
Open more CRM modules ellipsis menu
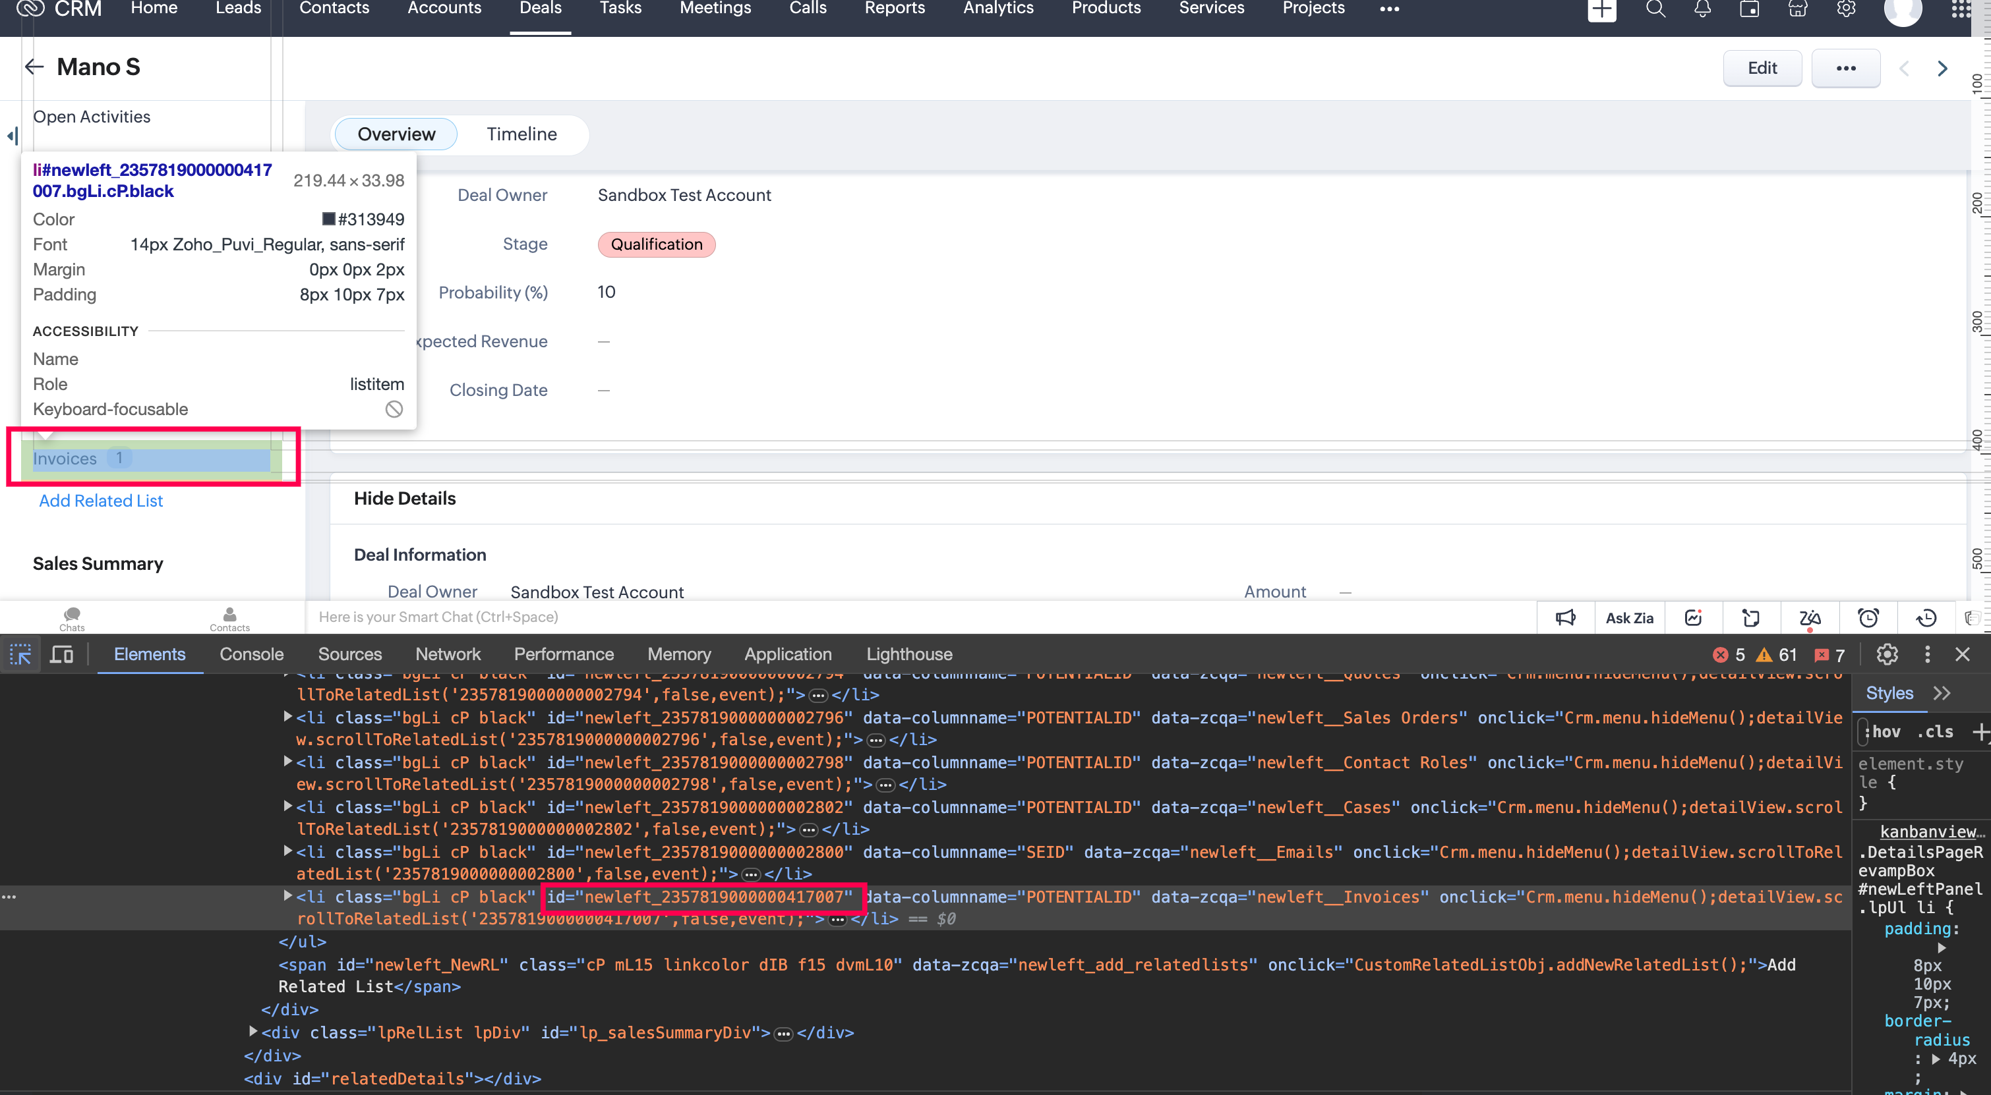(1390, 9)
